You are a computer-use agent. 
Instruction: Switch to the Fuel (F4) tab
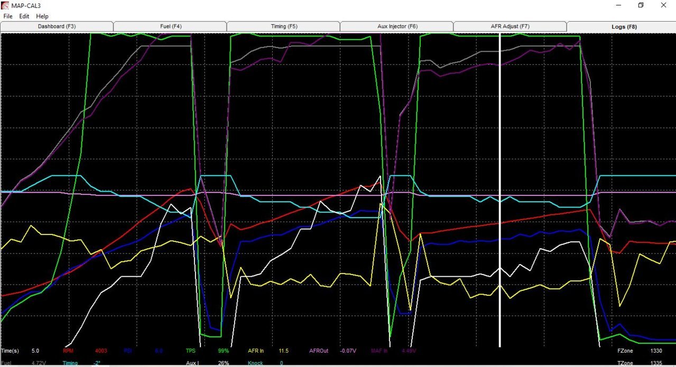pyautogui.click(x=171, y=26)
